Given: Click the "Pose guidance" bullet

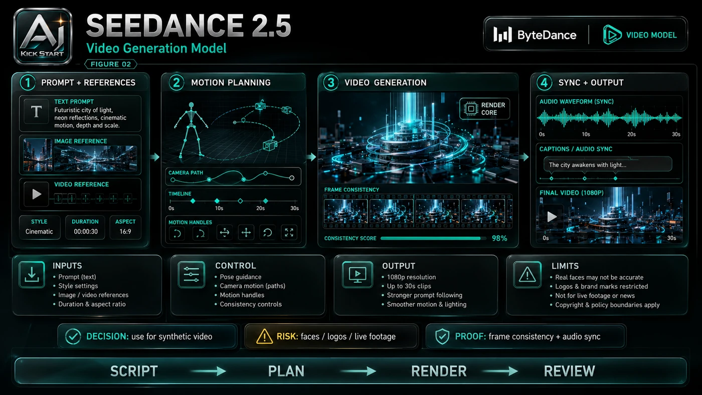Looking at the screenshot, I should [x=241, y=277].
